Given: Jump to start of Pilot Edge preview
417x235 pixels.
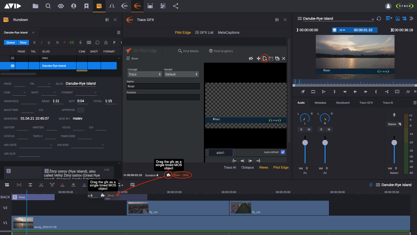Looking at the screenshot, I should (234, 161).
